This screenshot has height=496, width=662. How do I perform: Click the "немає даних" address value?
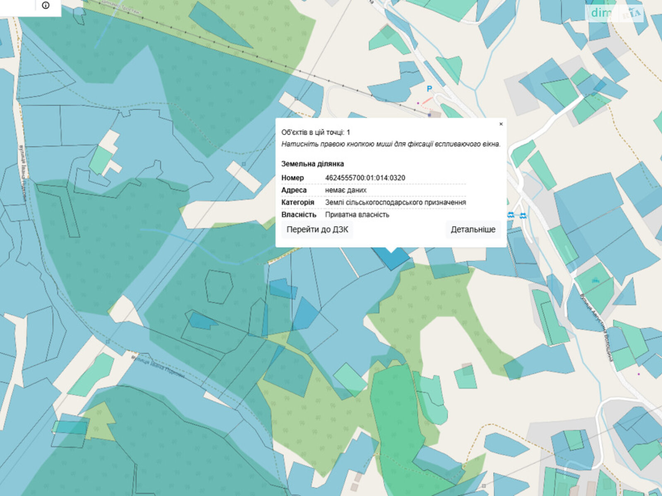pos(345,190)
